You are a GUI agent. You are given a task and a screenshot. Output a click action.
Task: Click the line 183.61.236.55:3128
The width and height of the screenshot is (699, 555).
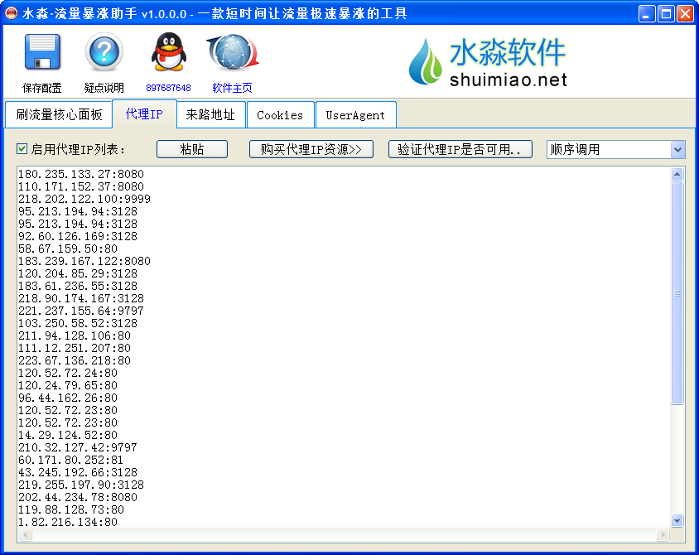(x=78, y=286)
